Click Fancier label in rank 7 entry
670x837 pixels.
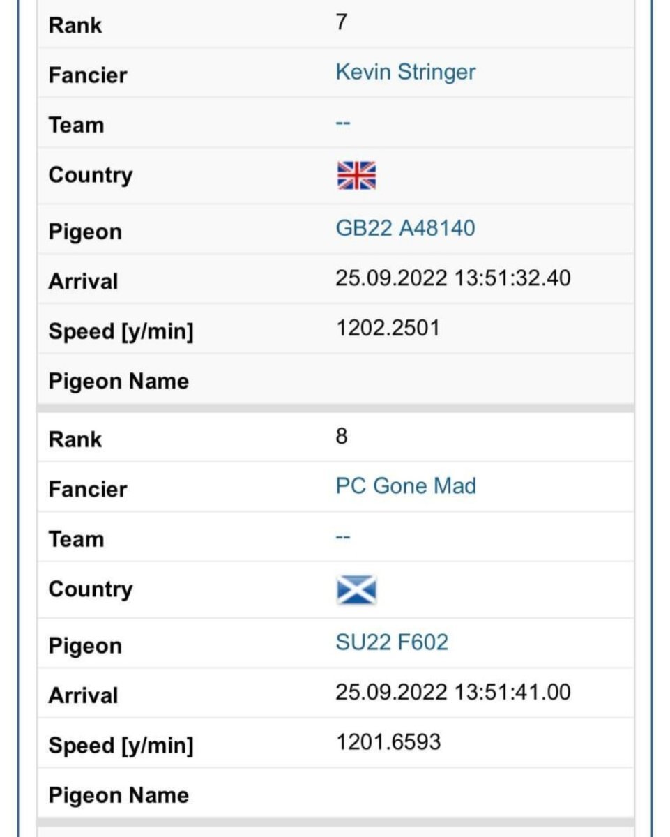pyautogui.click(x=88, y=75)
